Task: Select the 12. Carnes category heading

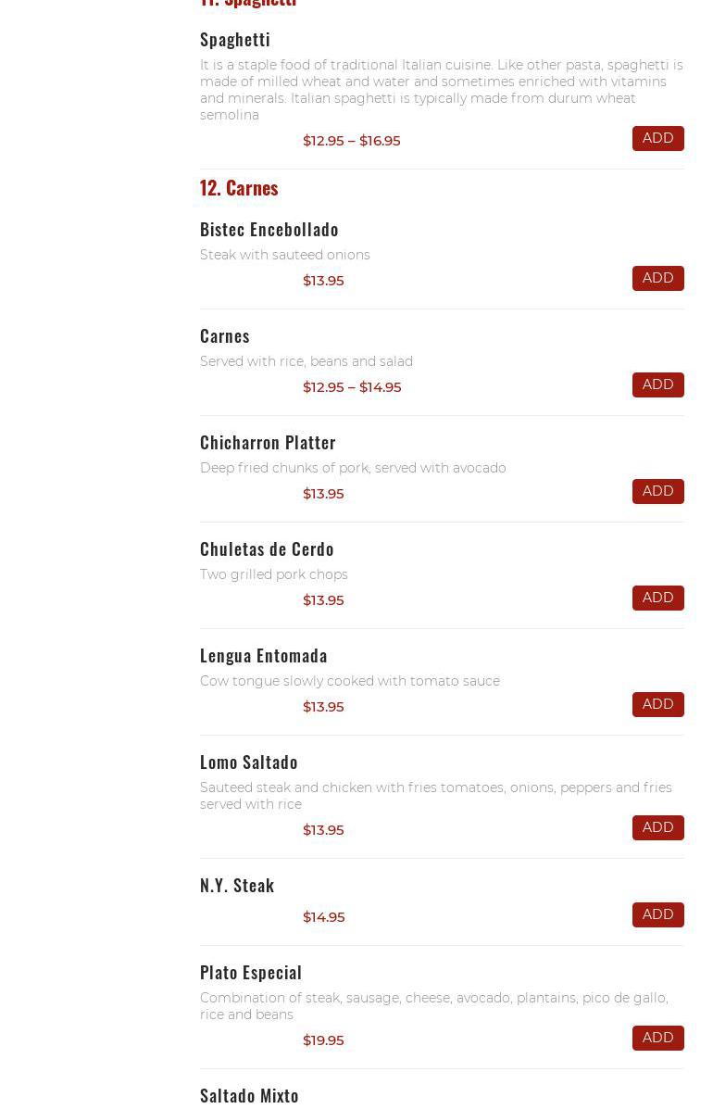Action: coord(239,187)
